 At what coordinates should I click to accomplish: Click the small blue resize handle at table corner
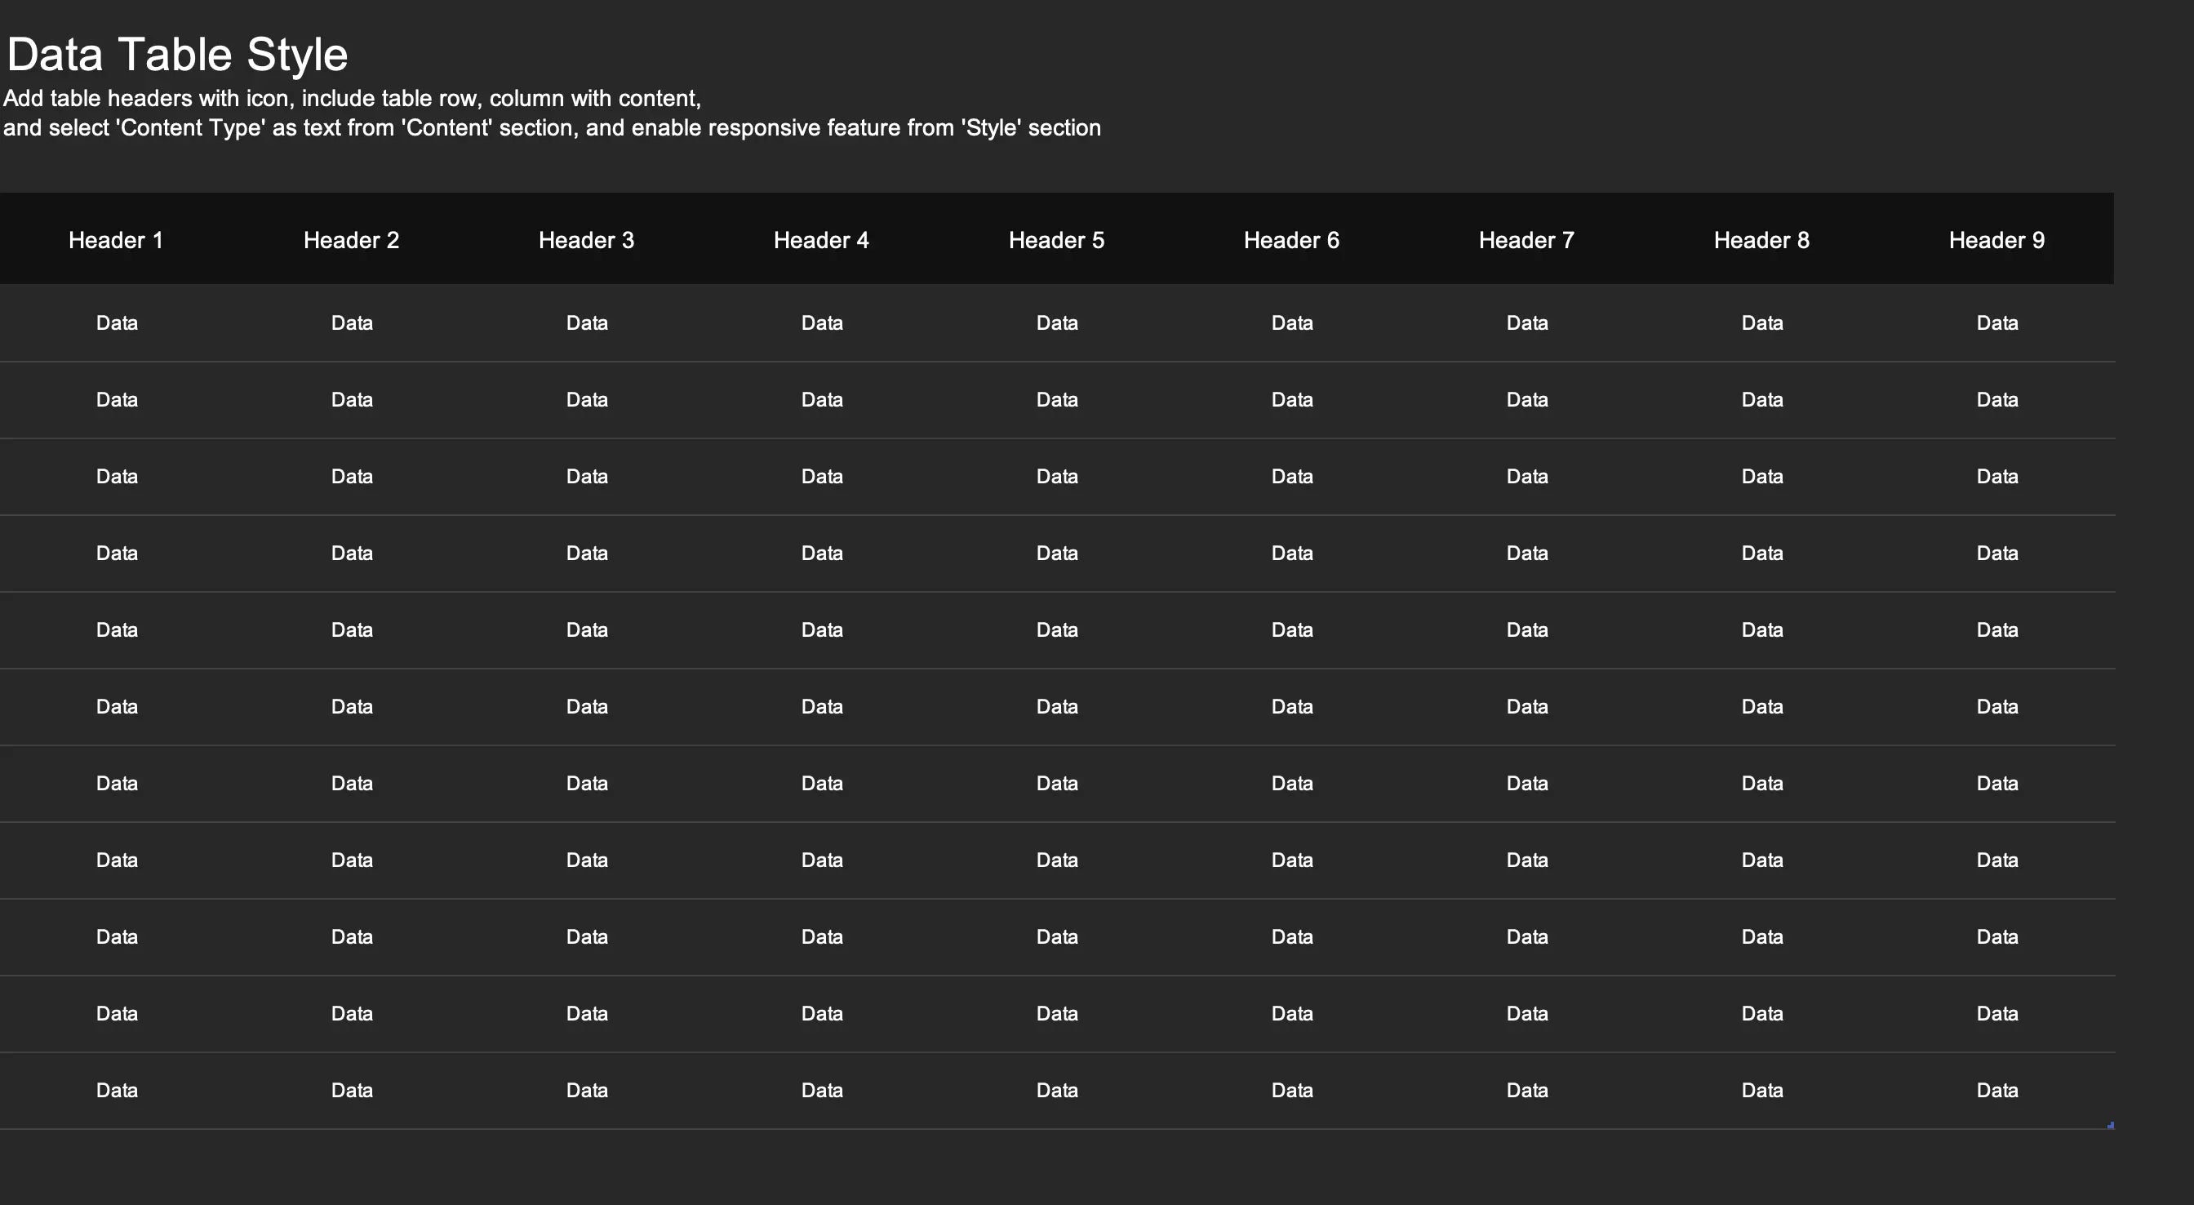(2111, 1126)
